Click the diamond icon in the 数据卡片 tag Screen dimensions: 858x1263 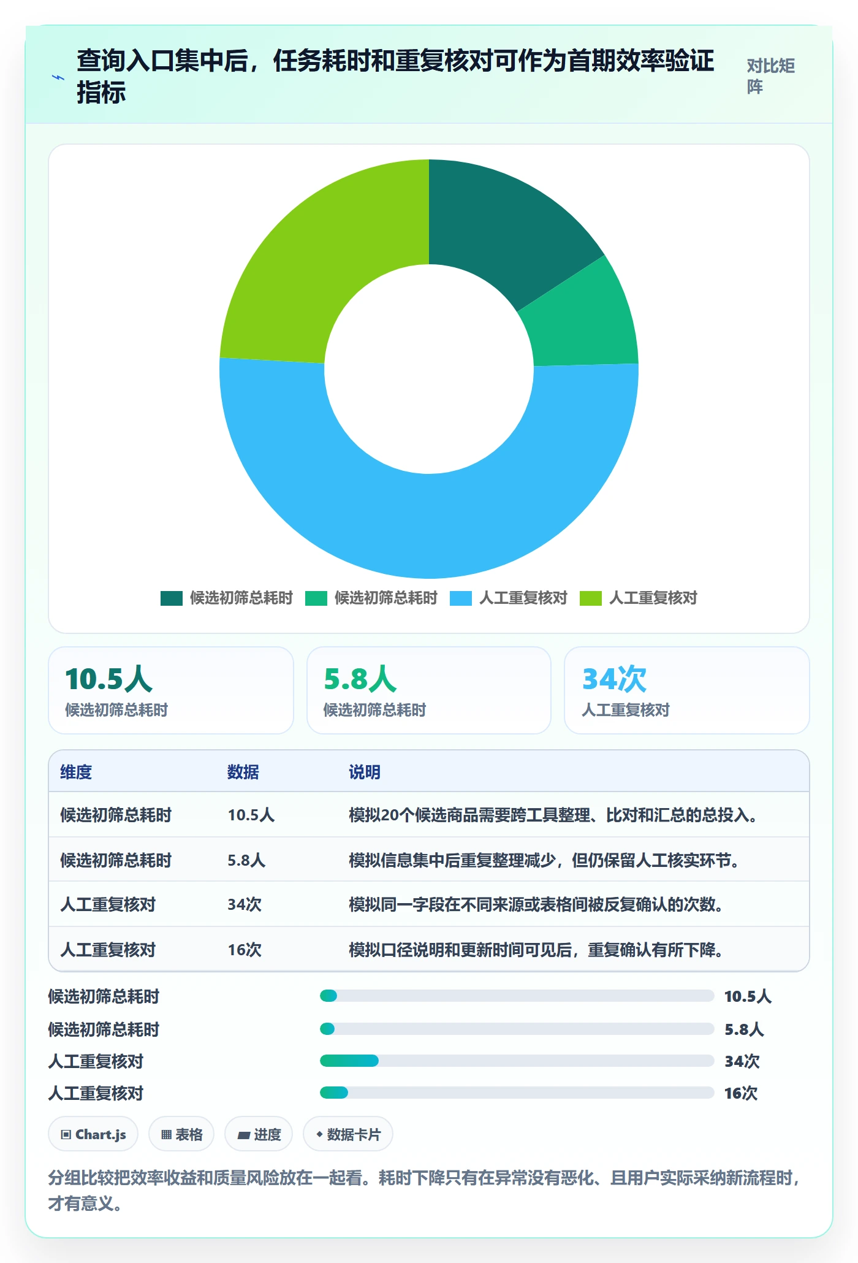[319, 1134]
